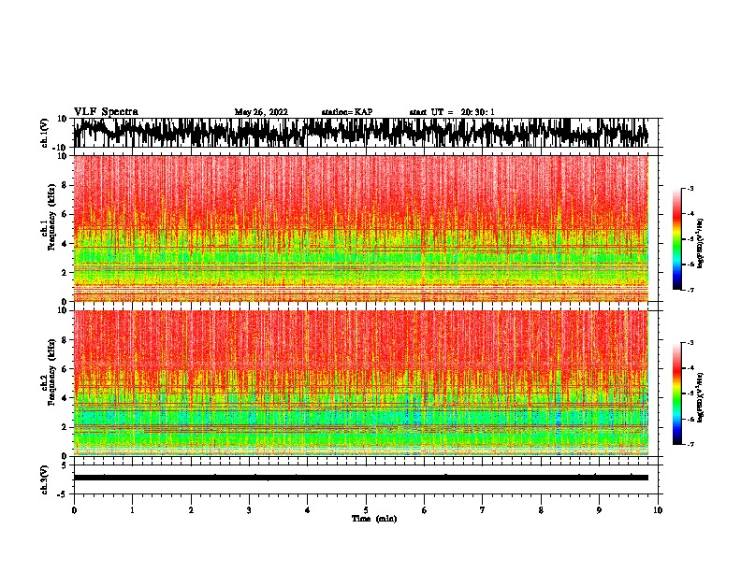741x572 pixels.
Task: Click the '2' kHz tick on ch.1 spectrogram
Action: click(65, 273)
